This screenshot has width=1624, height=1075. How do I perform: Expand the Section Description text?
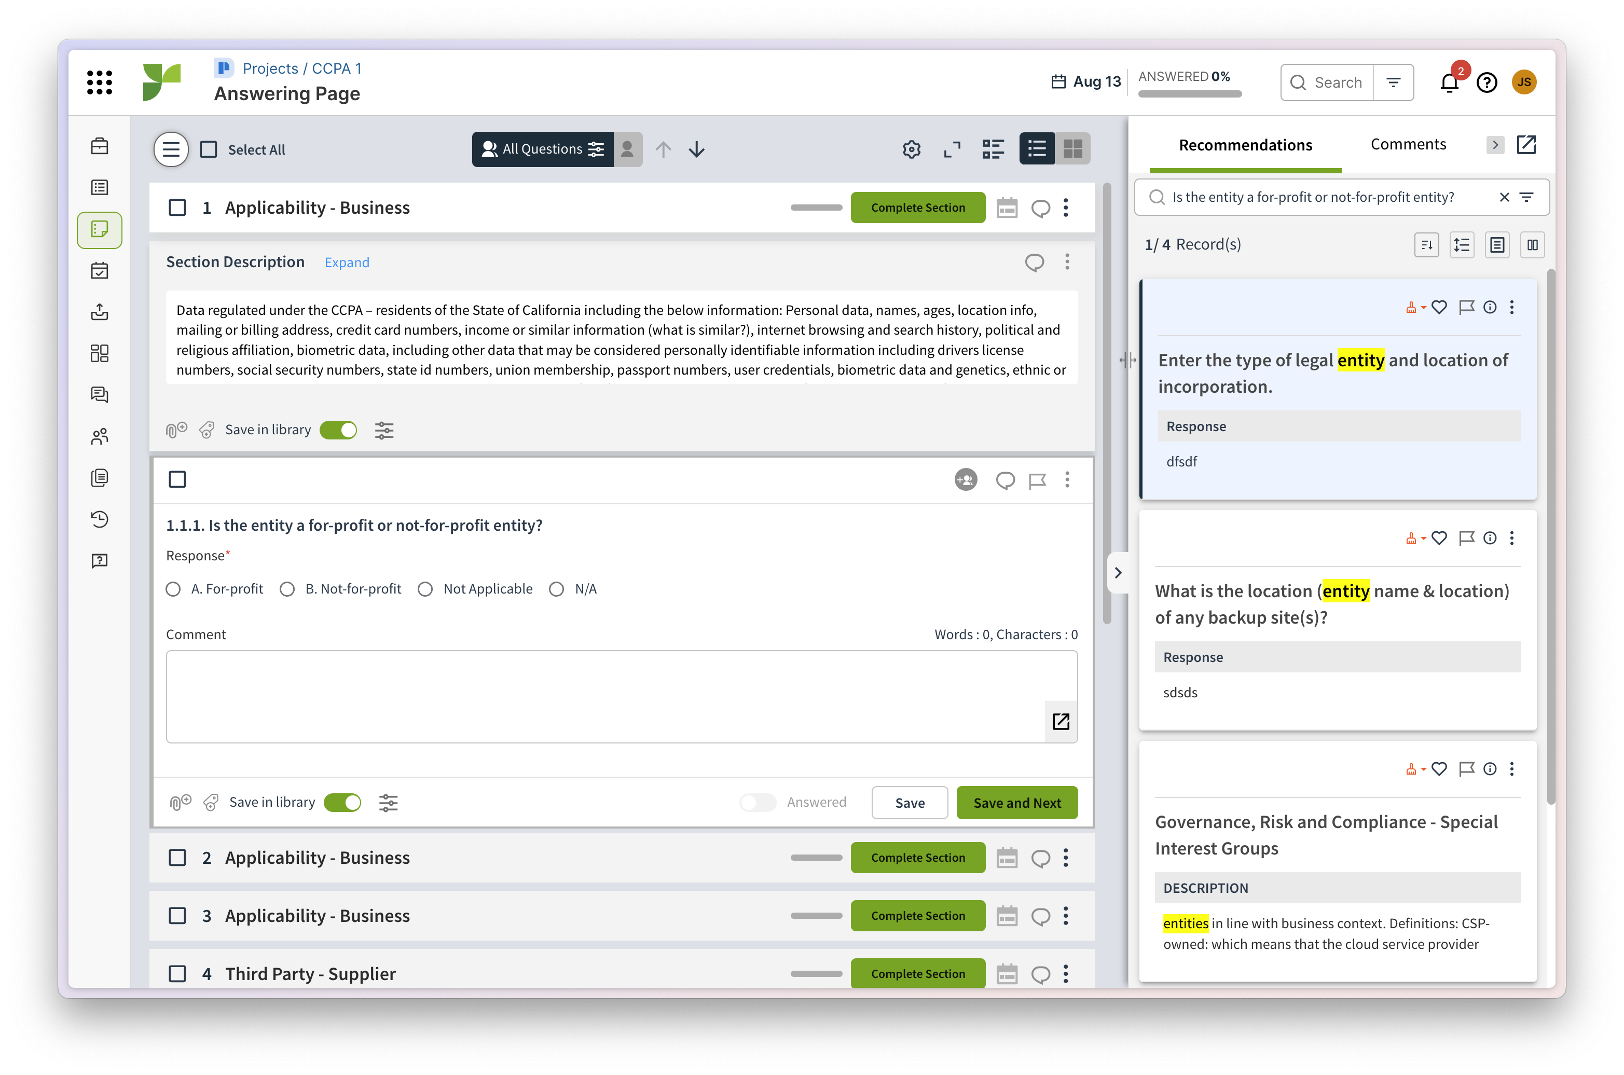point(346,263)
